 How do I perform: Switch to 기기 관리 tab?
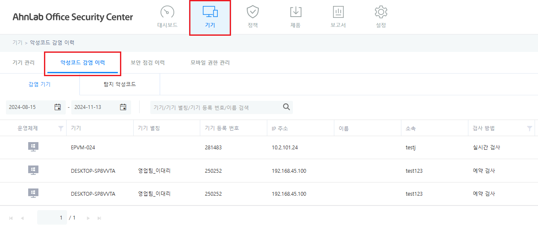pyautogui.click(x=23, y=63)
